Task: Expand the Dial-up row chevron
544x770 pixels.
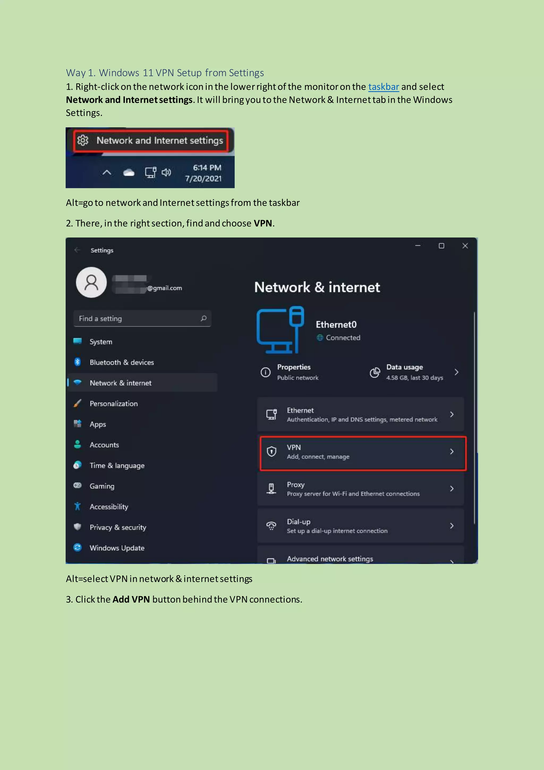Action: 452,525
